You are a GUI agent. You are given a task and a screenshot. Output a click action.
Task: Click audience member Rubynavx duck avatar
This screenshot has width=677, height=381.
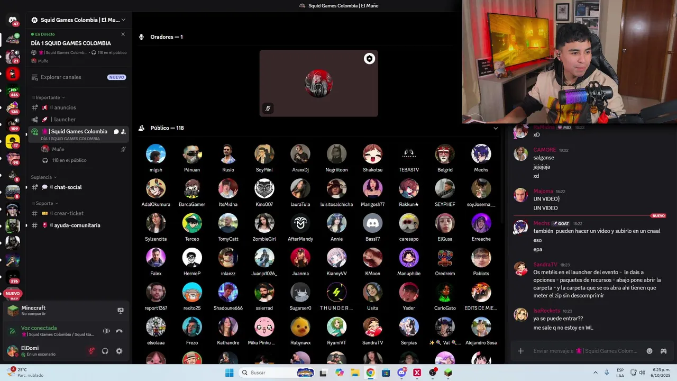pos(300,327)
